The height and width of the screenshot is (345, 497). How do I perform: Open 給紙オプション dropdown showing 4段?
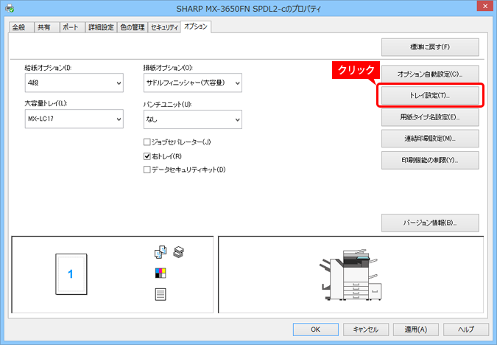(74, 83)
